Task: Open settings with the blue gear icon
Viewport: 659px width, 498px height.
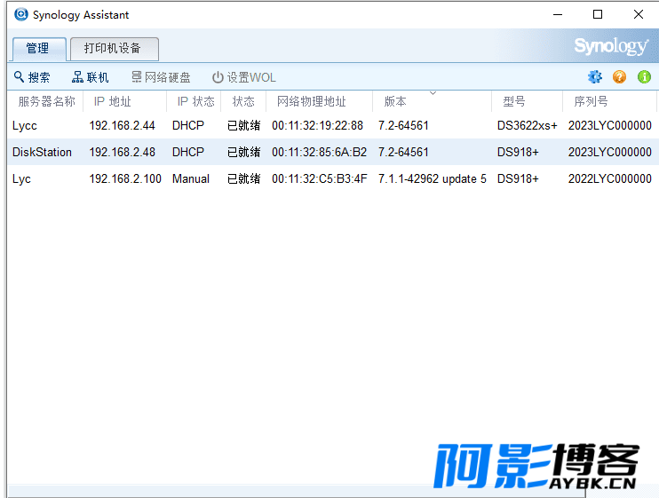Action: tap(595, 77)
